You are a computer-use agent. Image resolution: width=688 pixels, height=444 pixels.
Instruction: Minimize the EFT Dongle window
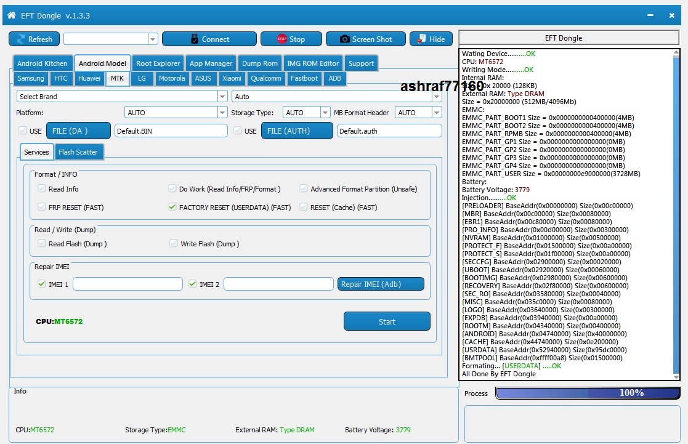pos(650,15)
